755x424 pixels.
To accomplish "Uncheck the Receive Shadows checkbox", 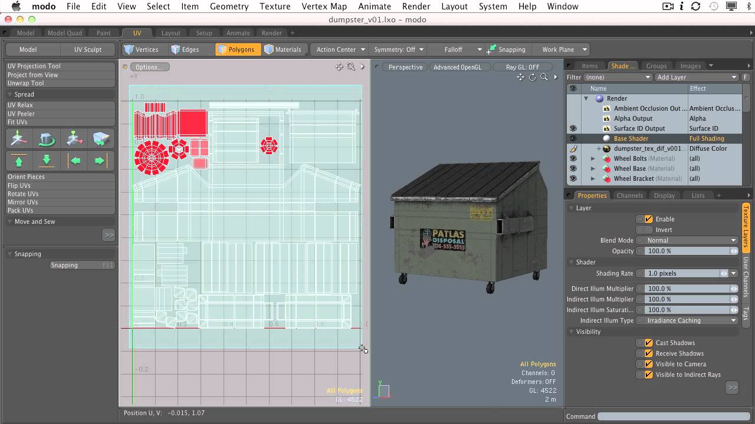I will 649,353.
